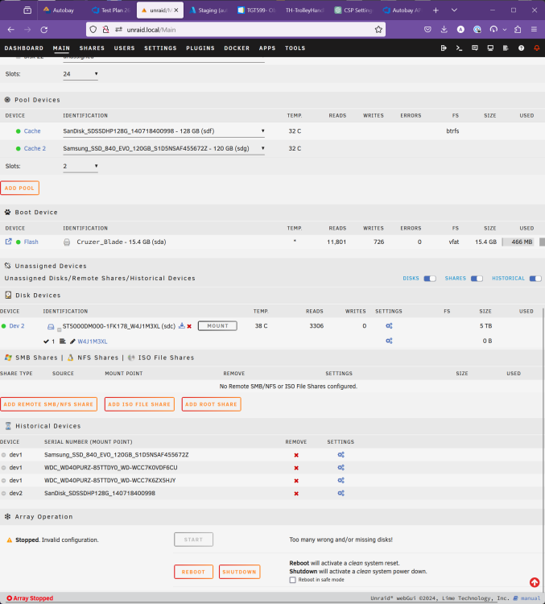The height and width of the screenshot is (604, 545).
Task: Toggle the DISKS switch
Action: [430, 279]
